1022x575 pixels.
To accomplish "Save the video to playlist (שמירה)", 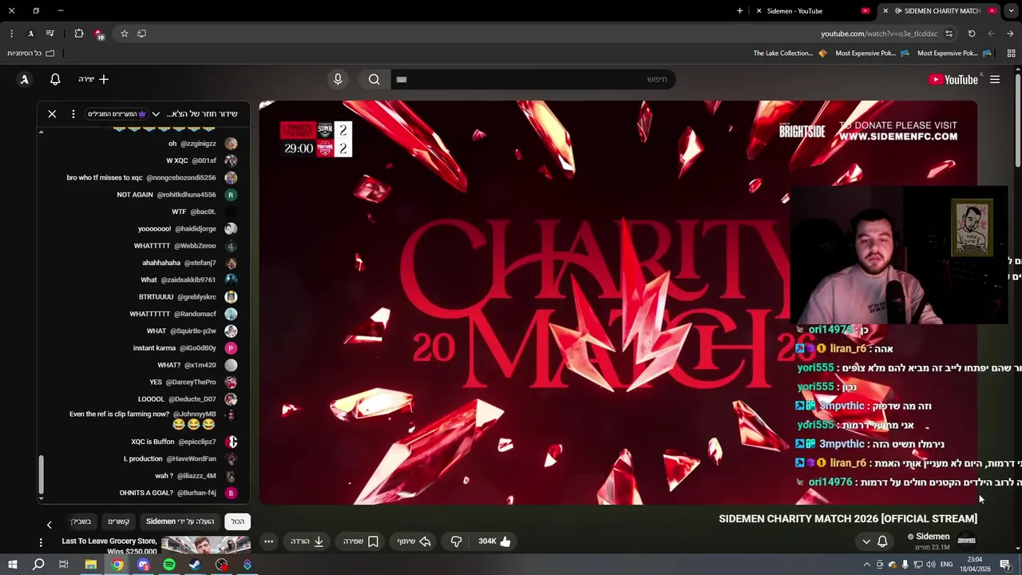I will point(361,541).
